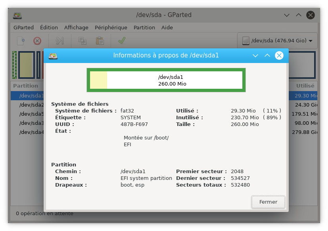Click the green dotted partition block in disk map
The height and width of the screenshot is (231, 328).
(x=14, y=65)
